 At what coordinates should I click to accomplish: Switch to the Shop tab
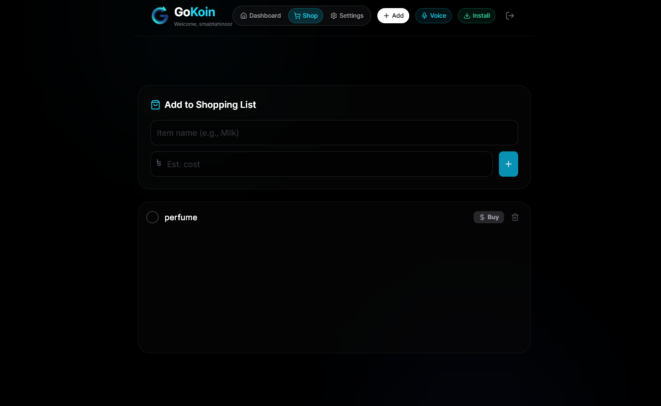[306, 16]
